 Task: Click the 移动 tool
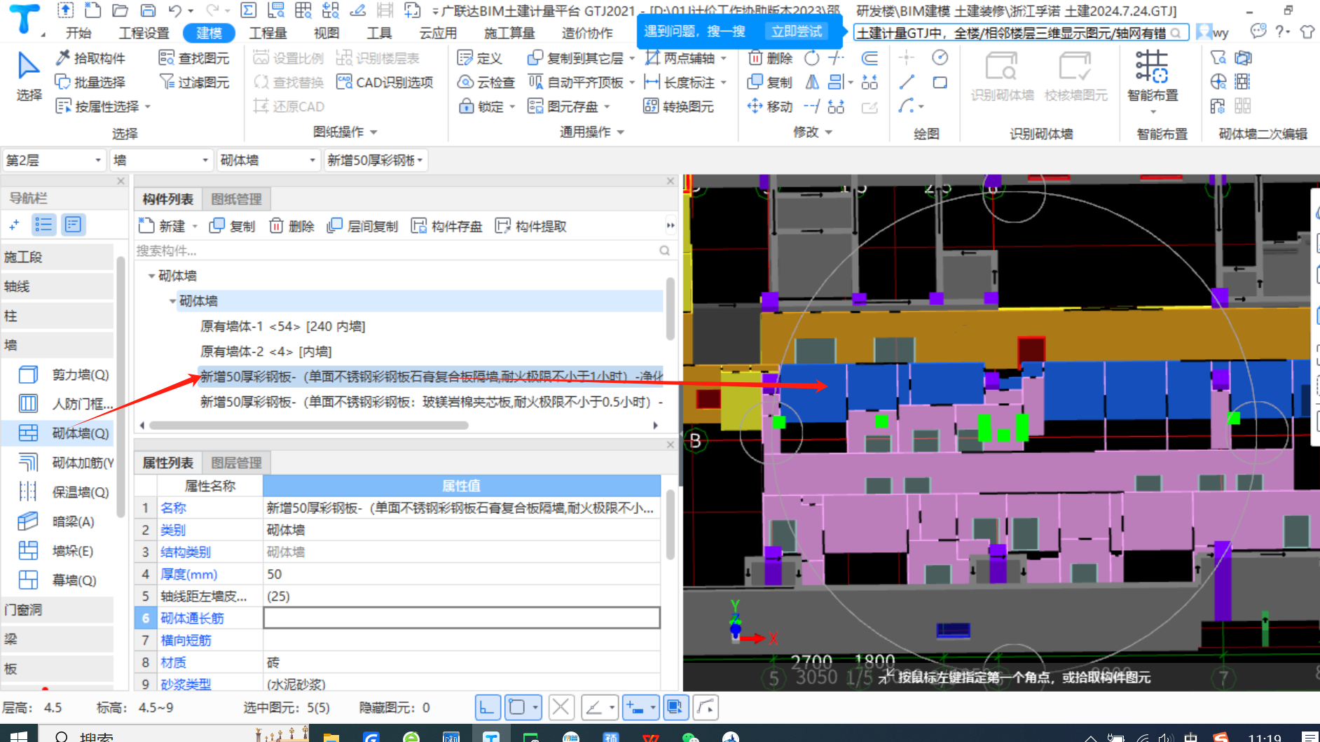pos(770,106)
